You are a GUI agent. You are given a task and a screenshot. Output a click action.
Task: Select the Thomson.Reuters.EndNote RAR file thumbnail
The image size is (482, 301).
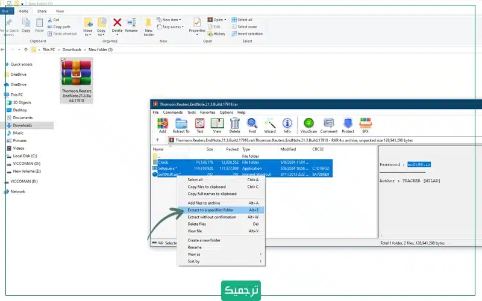point(77,81)
